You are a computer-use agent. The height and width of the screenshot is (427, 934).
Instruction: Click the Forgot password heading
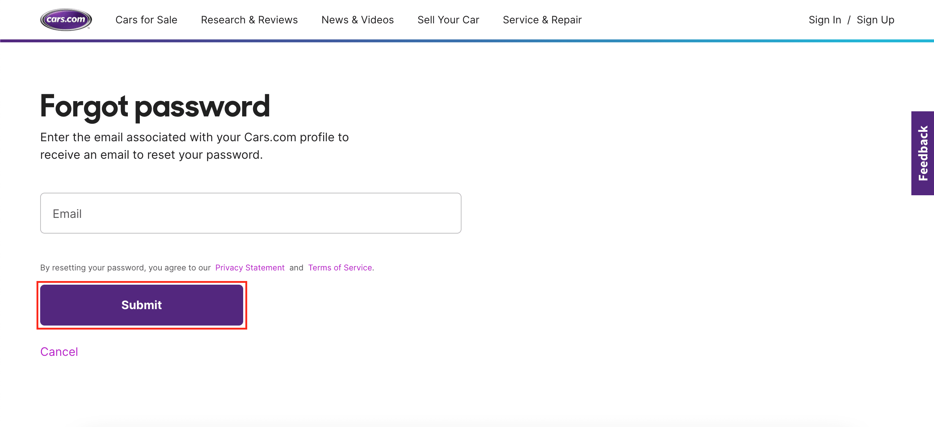[x=155, y=106]
